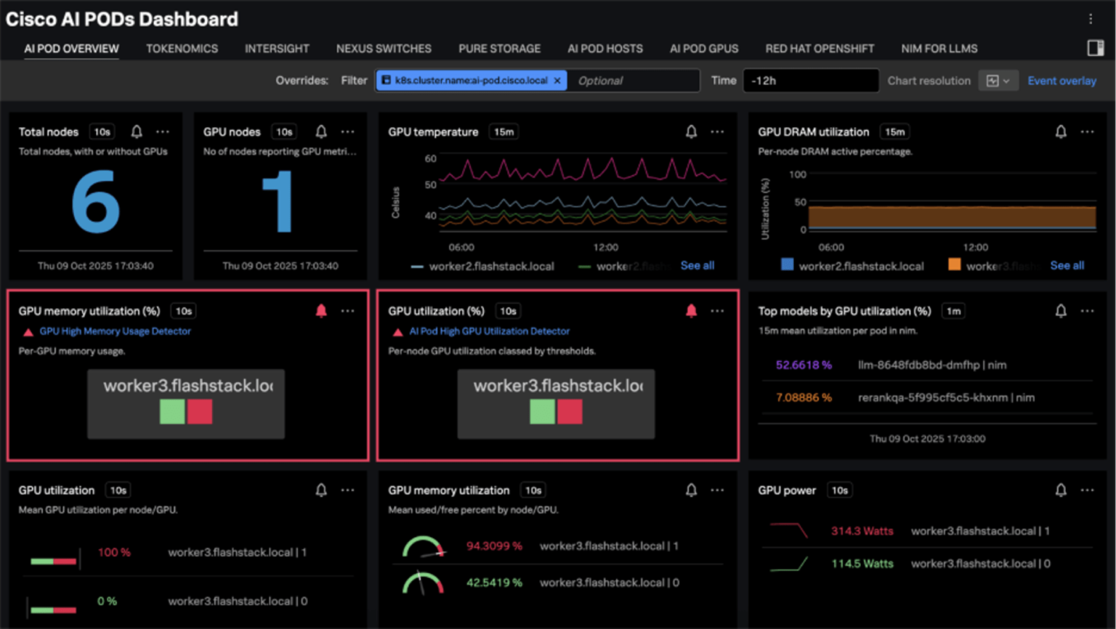Click the bell icon on Total nodes panel
This screenshot has height=629, width=1116.
click(x=137, y=131)
